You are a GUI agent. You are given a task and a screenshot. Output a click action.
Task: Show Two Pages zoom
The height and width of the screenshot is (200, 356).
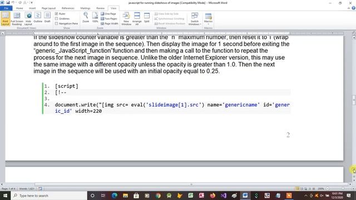coord(109,18)
